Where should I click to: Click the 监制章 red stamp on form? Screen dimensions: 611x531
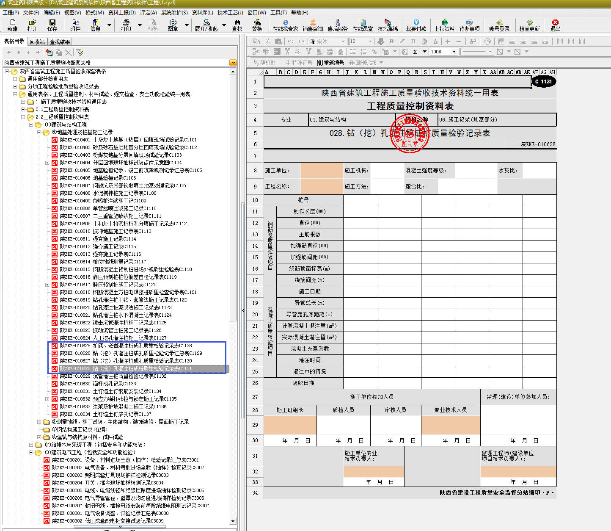tap(410, 133)
